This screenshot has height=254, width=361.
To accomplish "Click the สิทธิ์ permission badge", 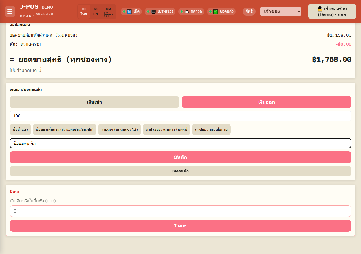I will 249,12.
